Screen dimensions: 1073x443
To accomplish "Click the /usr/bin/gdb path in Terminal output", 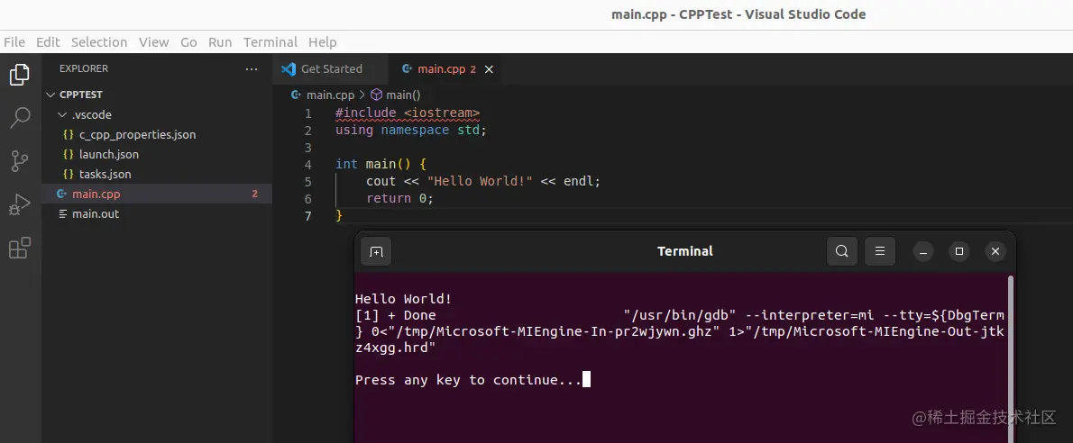I will [x=680, y=315].
